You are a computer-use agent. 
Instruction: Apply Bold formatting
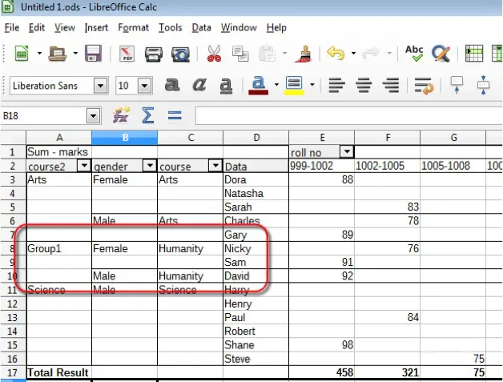point(172,85)
